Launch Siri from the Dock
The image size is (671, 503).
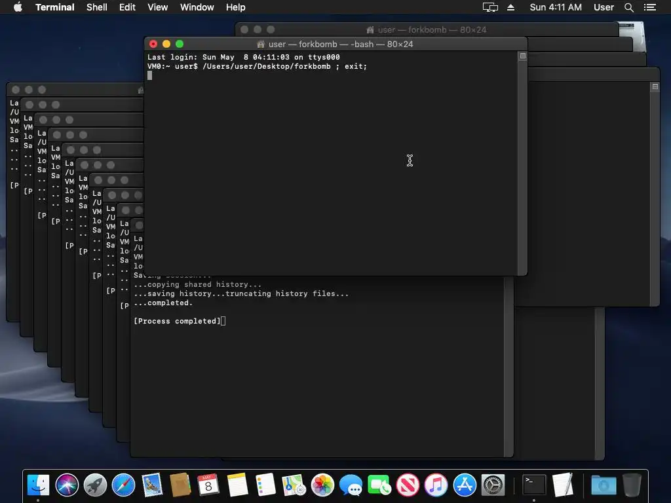(x=67, y=485)
